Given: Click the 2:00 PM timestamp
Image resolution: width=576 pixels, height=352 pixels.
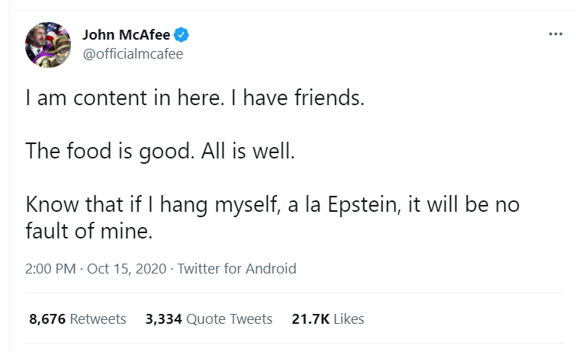Looking at the screenshot, I should (48, 269).
